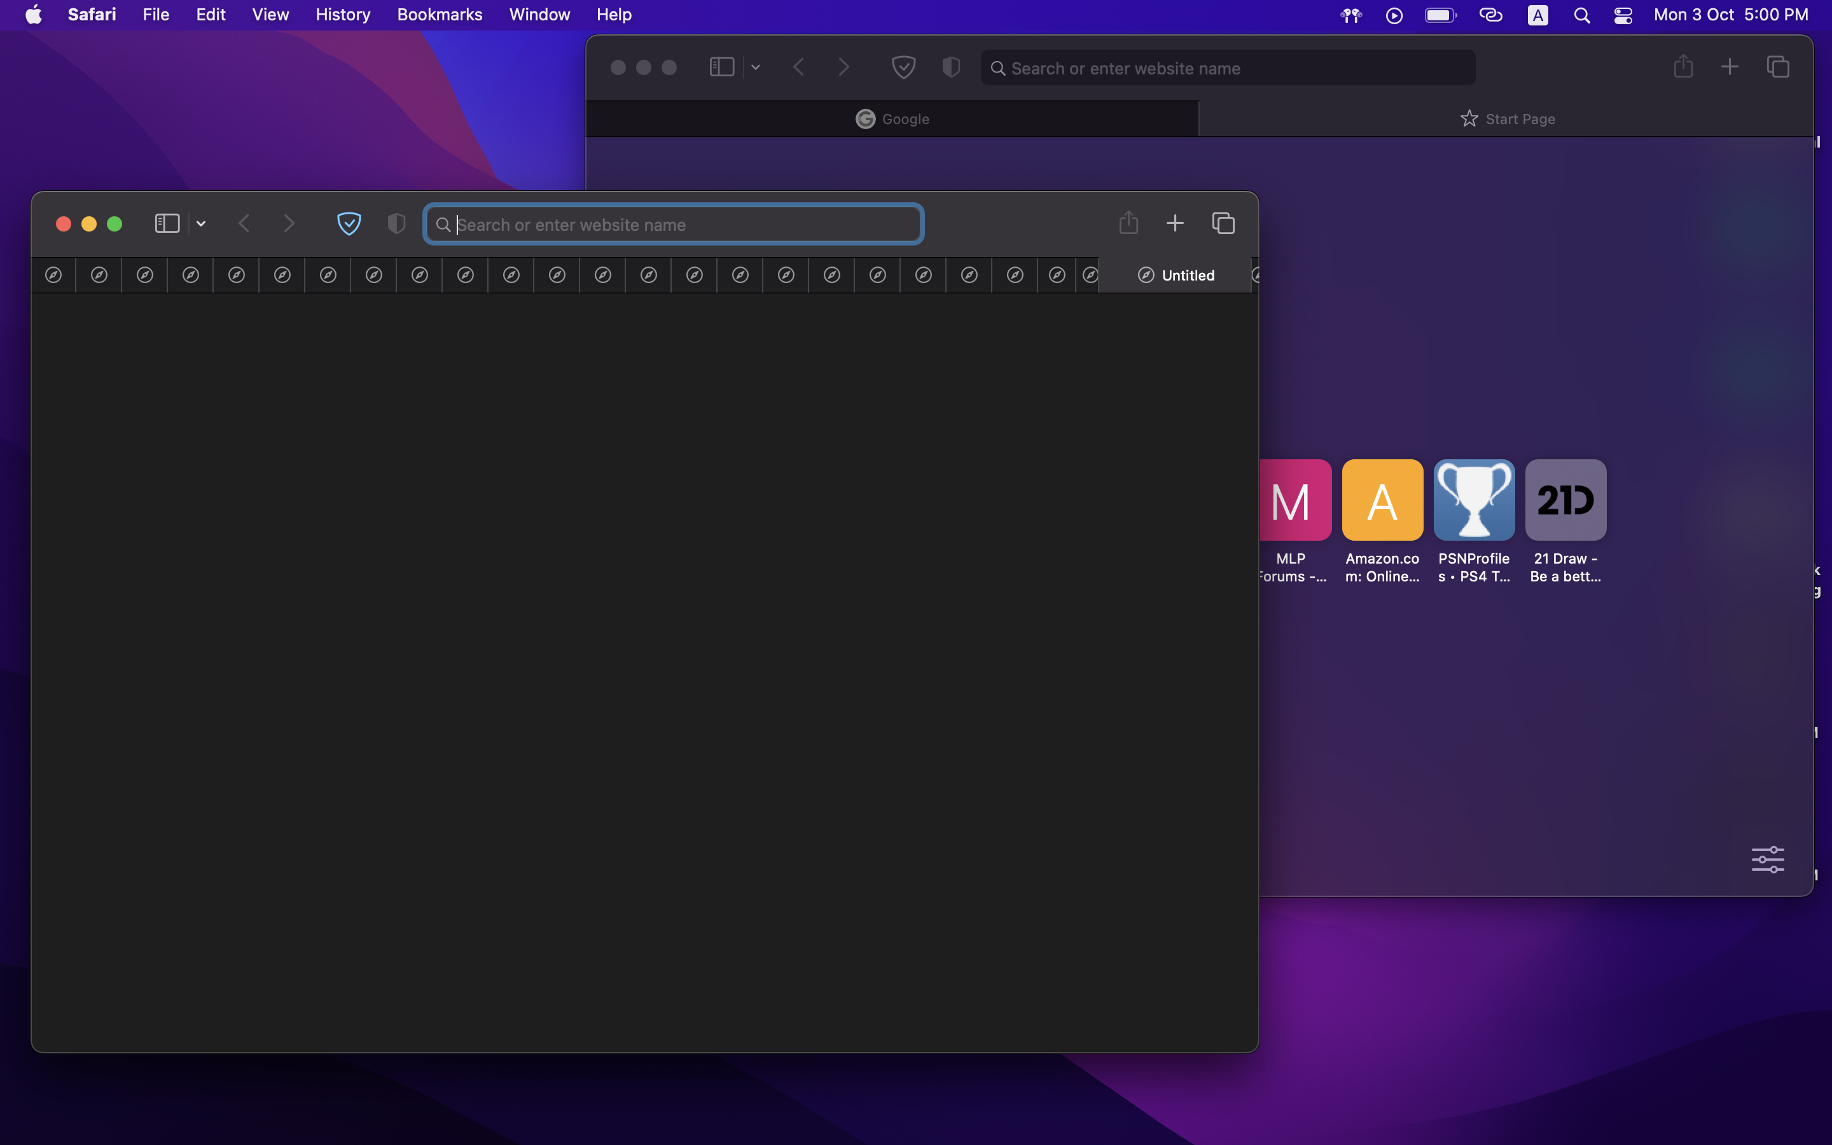Open the Amazon.com favorite
The image size is (1832, 1145).
pos(1382,501)
